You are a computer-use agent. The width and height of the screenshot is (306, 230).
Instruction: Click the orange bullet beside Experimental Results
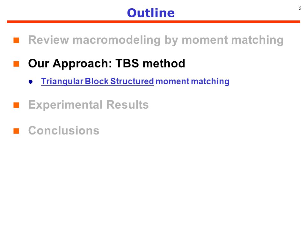point(16,105)
